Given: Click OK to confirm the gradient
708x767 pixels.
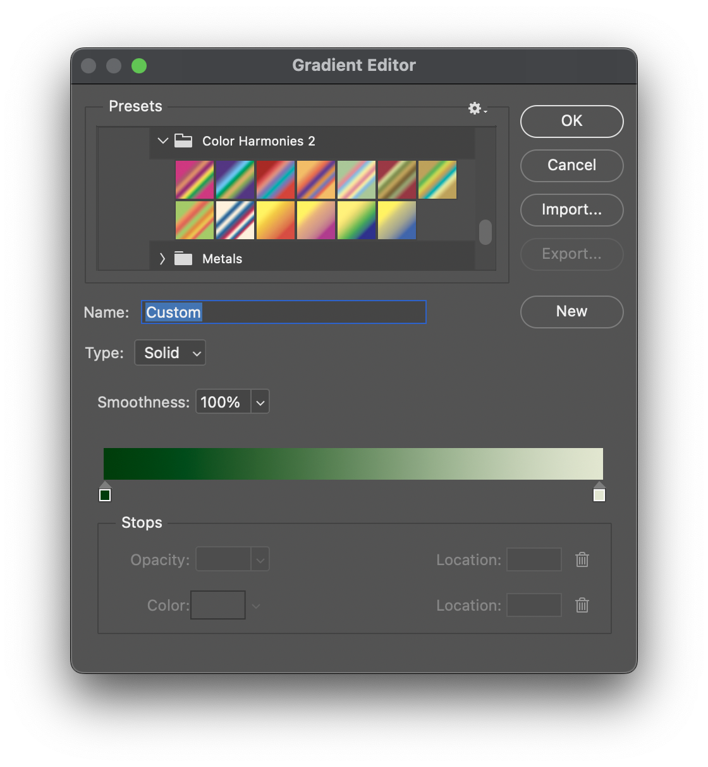Looking at the screenshot, I should (x=571, y=122).
